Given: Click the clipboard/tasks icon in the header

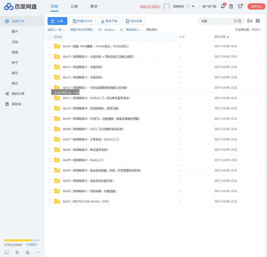Looking at the screenshot, I should tap(231, 6).
